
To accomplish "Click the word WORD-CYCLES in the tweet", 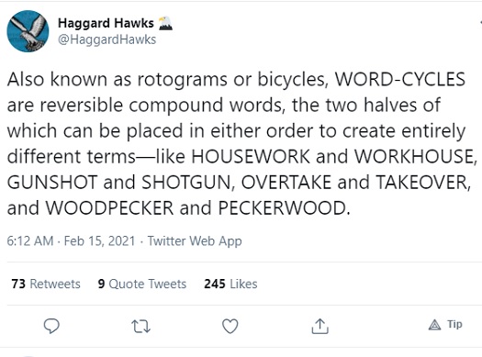I will pos(400,79).
